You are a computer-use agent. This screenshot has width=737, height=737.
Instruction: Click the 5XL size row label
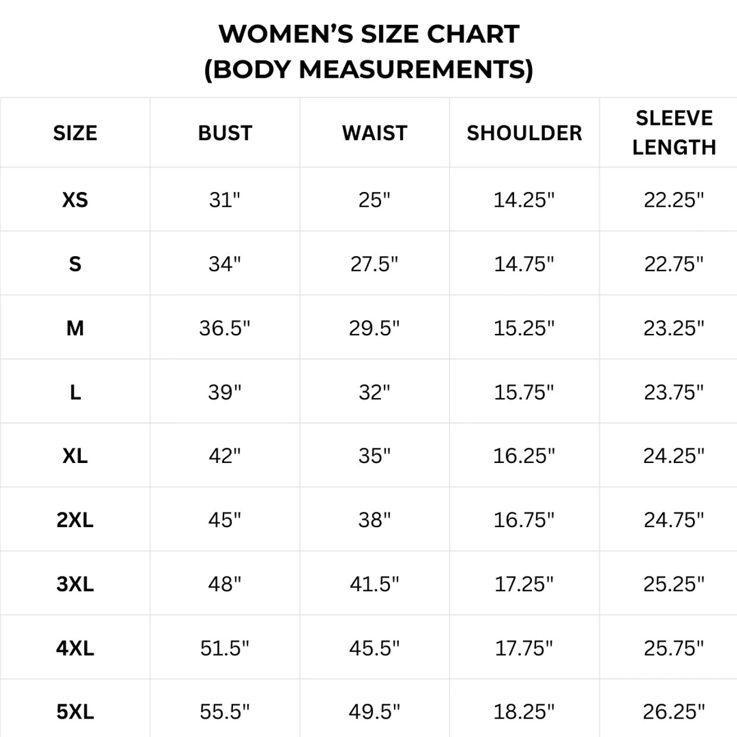click(75, 711)
